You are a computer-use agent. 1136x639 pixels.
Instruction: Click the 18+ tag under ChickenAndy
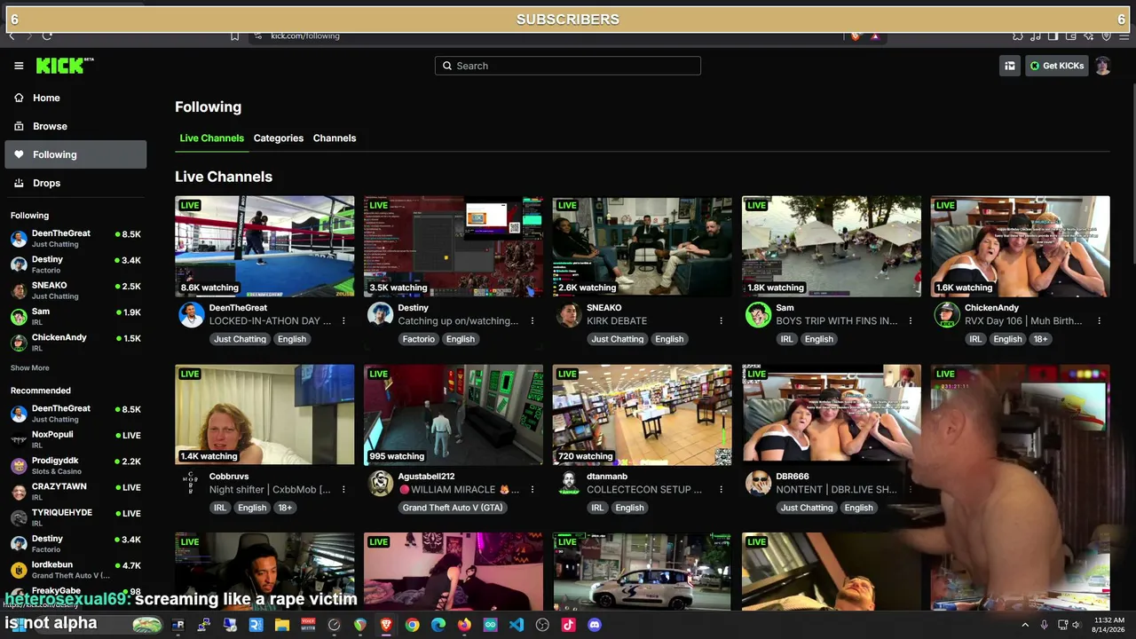1040,339
